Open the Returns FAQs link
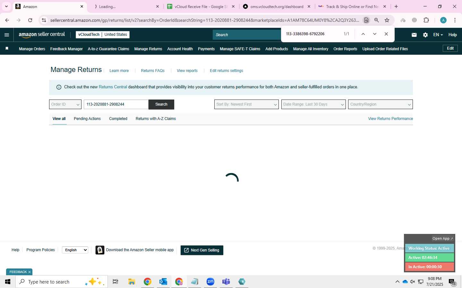Viewport: 462px width, 288px height. (x=153, y=71)
